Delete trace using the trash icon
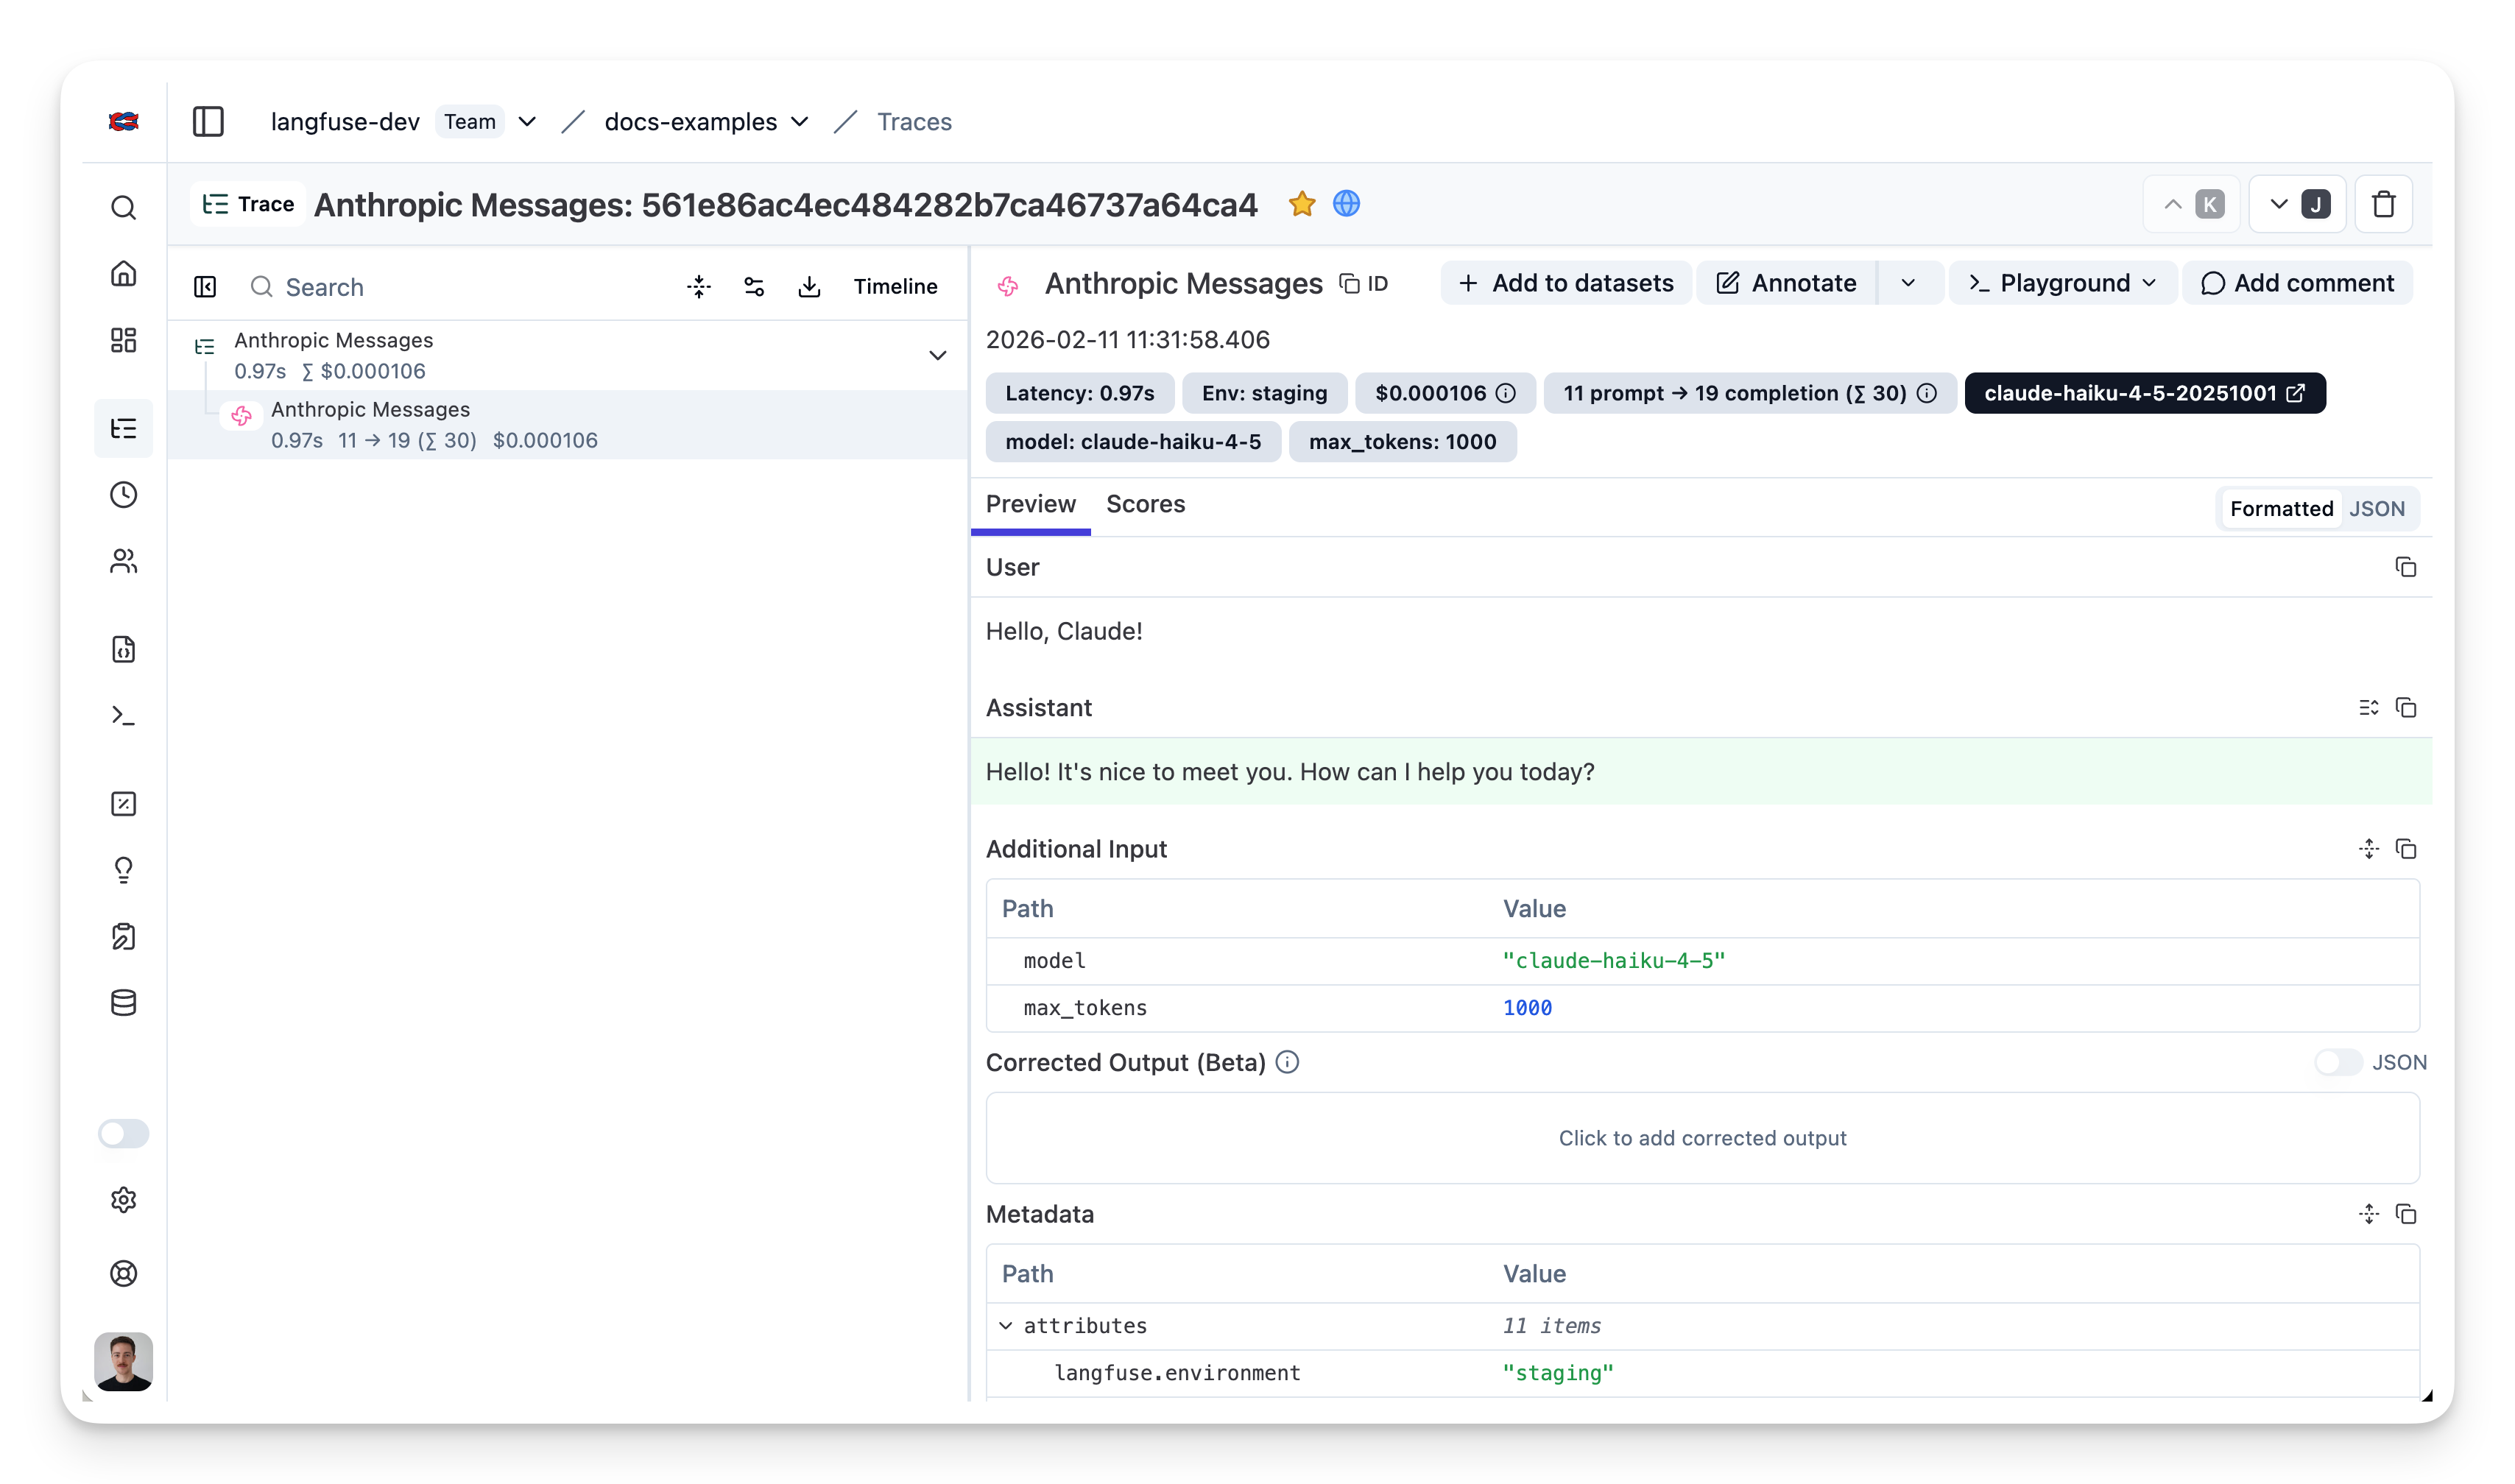The image size is (2515, 1484). 2383,204
